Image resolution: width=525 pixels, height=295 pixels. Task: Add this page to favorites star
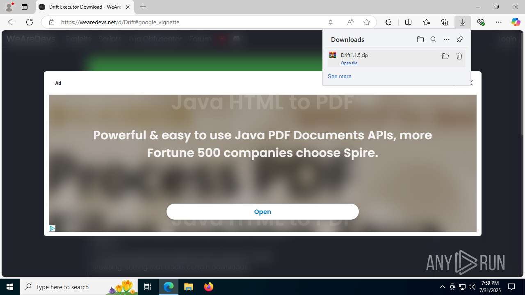point(367,22)
